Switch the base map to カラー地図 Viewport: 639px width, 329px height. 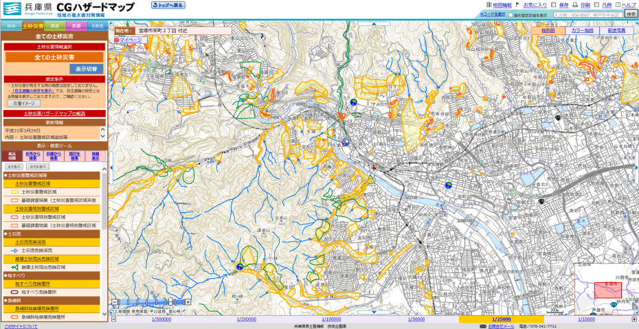click(x=583, y=30)
